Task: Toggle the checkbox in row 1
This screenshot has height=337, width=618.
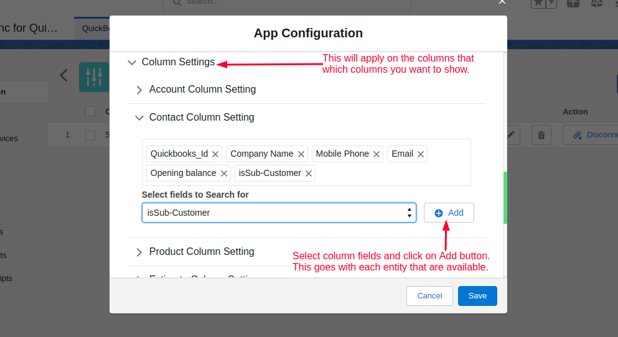Action: click(x=90, y=135)
